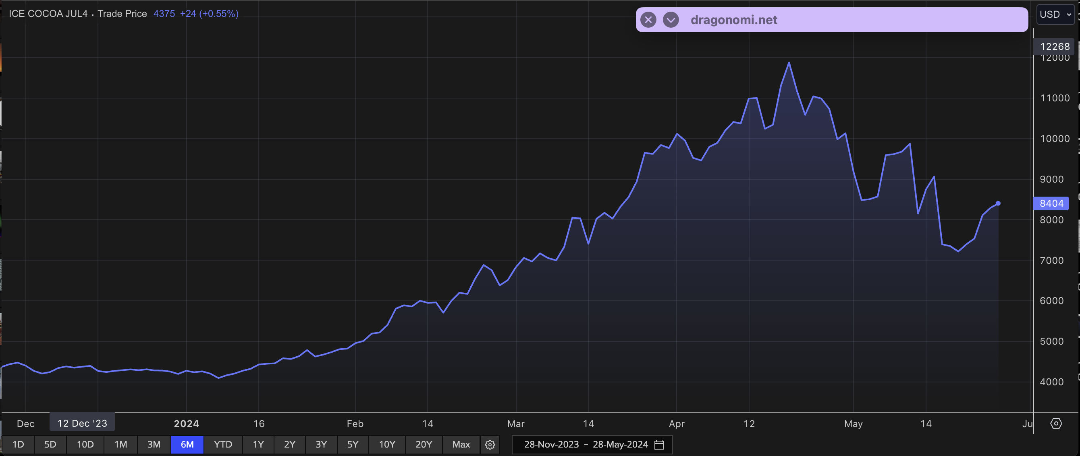Click the May axis label
The width and height of the screenshot is (1080, 456).
pos(853,423)
